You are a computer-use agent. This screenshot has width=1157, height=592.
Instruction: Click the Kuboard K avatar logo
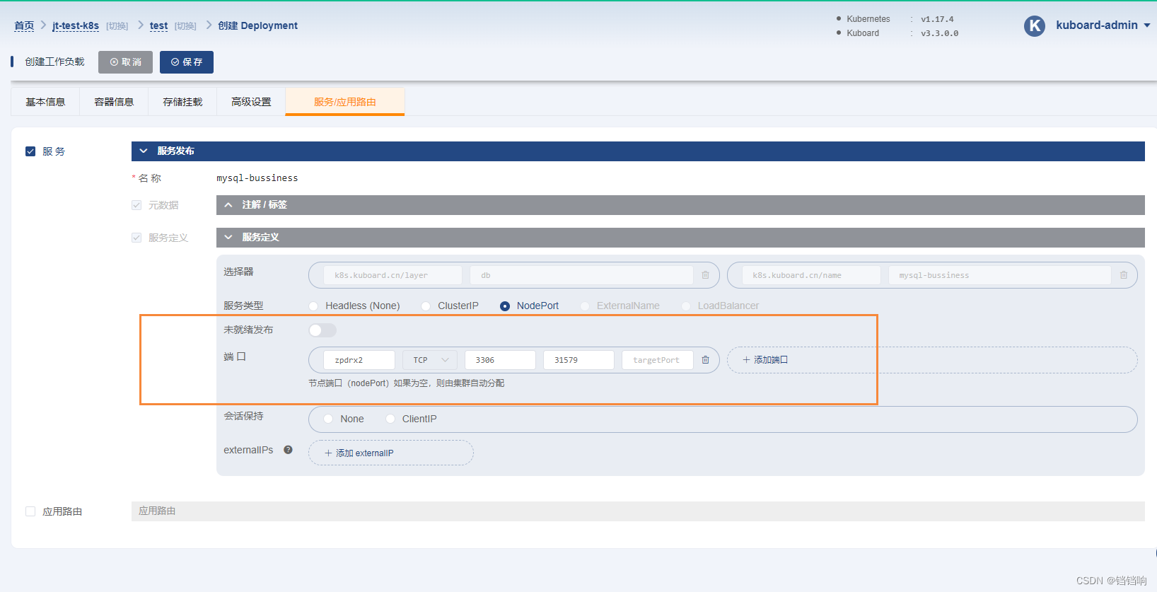[x=1035, y=26]
